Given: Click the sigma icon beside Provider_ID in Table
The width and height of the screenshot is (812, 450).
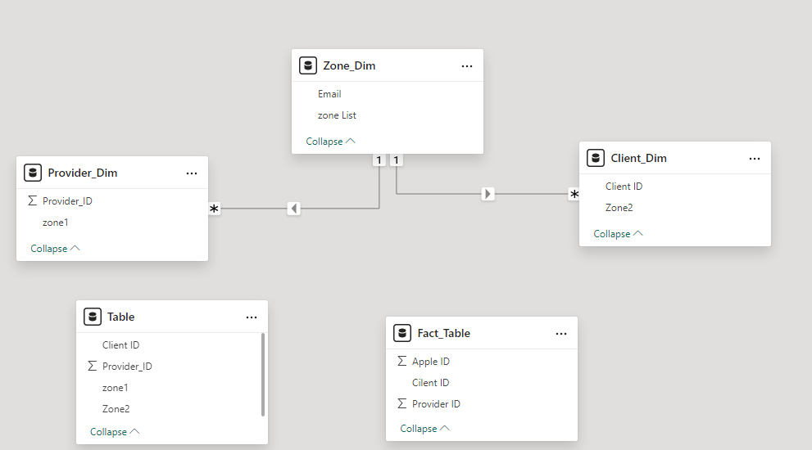Looking at the screenshot, I should click(92, 367).
